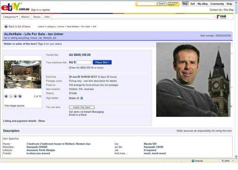Open the Motors tab
238x170 pixels.
point(25,17)
